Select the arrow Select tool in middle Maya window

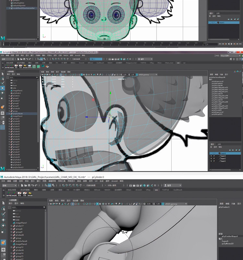coord(3,74)
